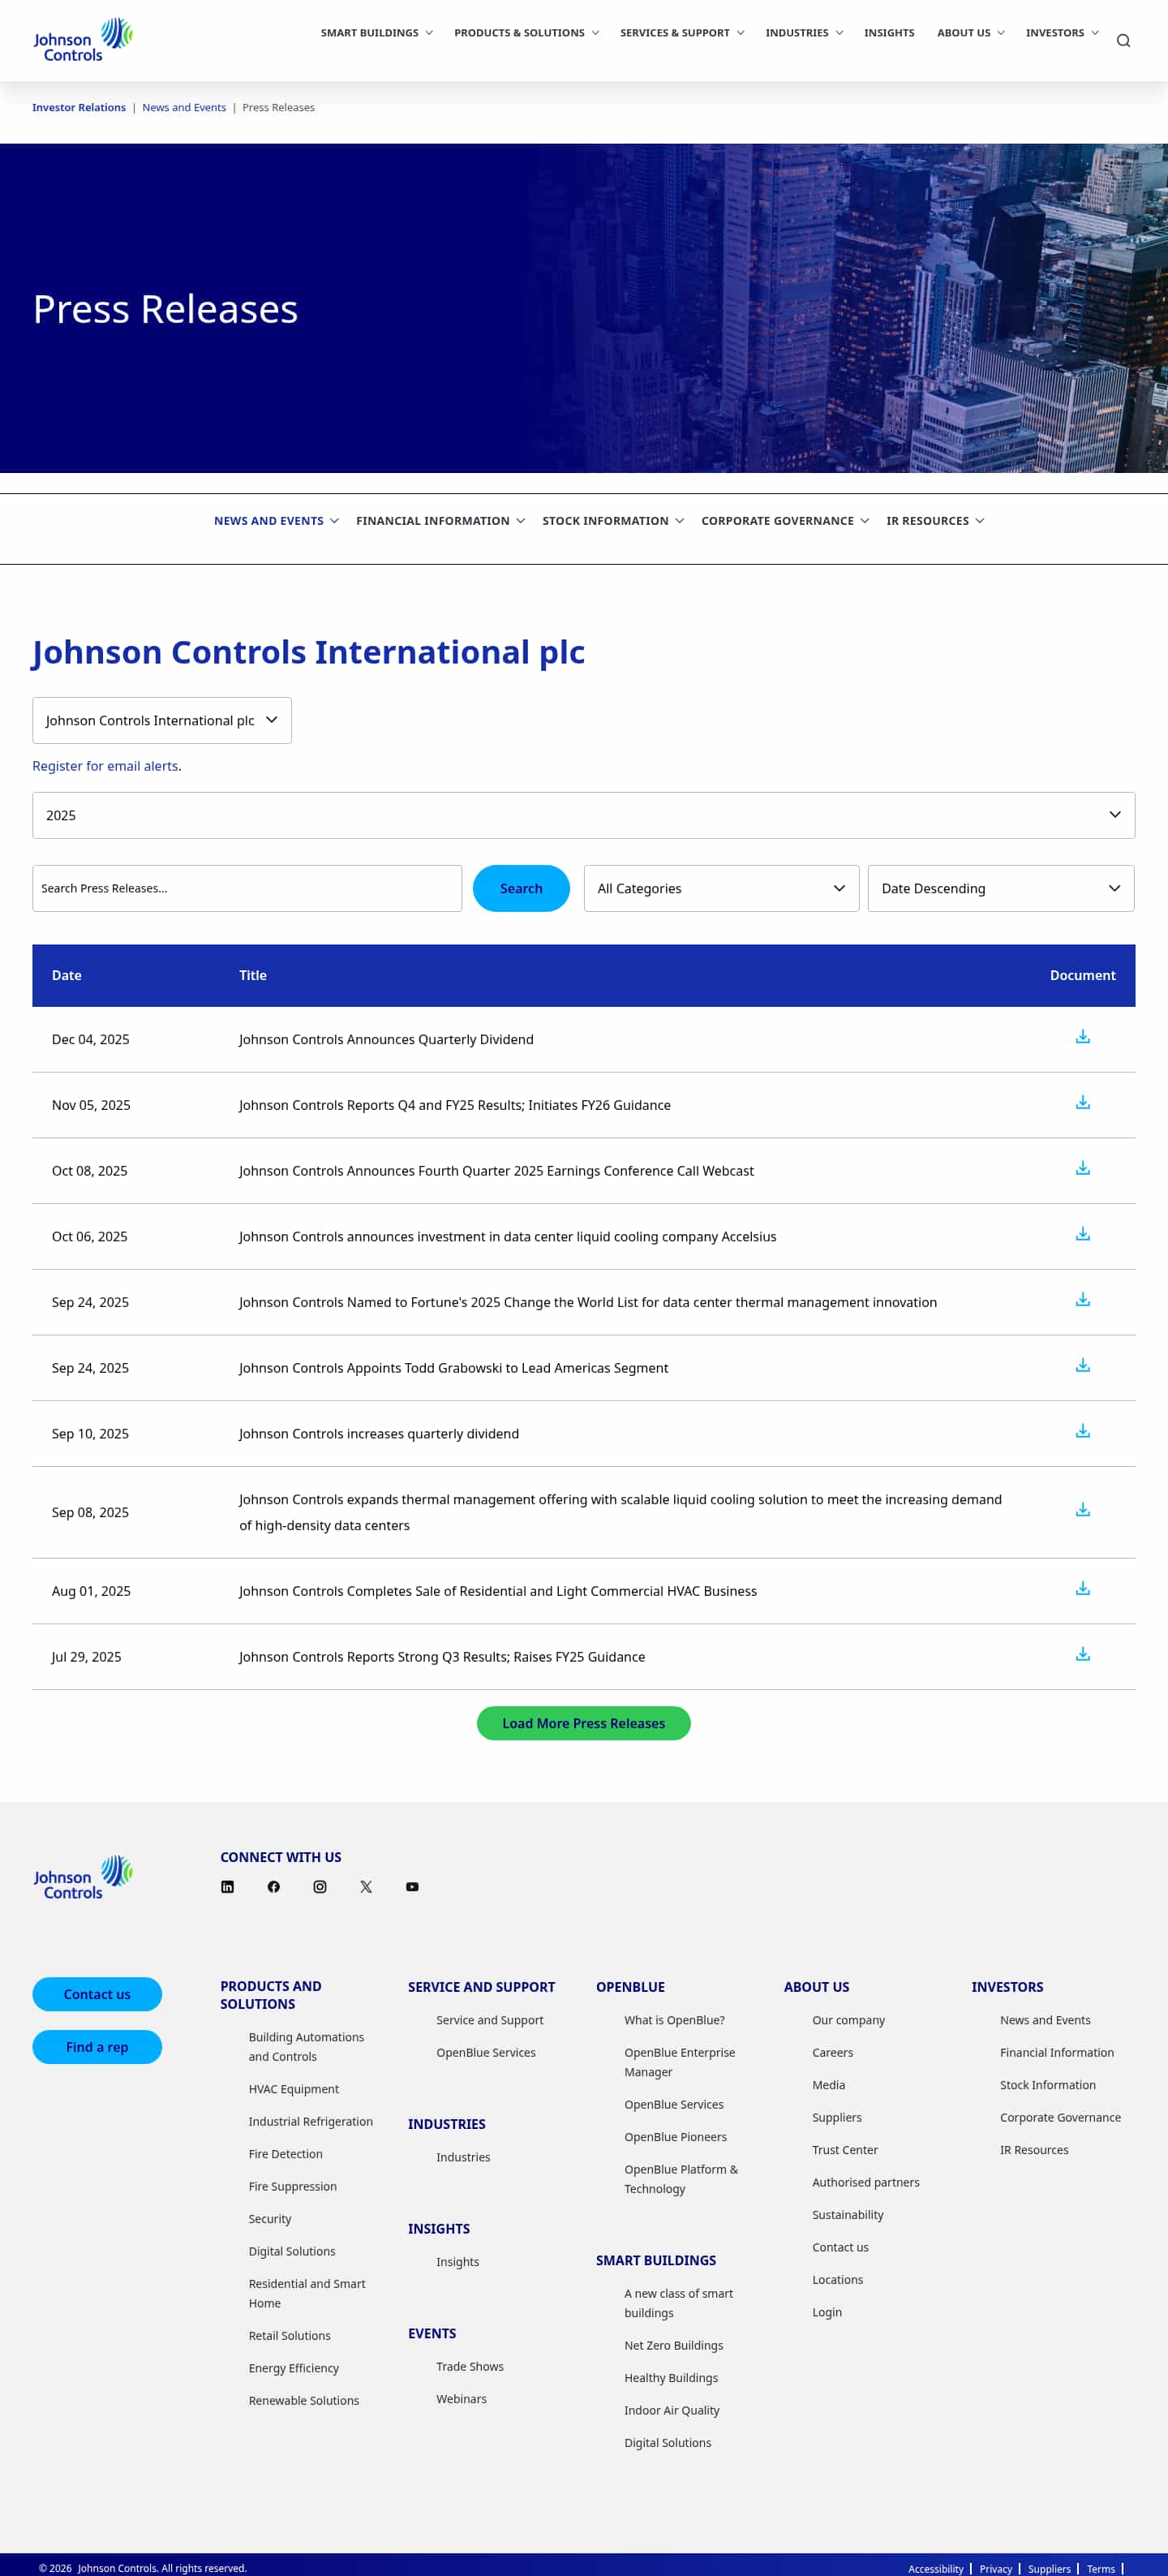
Task: Open the Products & Solutions top menu
Action: coord(527,33)
